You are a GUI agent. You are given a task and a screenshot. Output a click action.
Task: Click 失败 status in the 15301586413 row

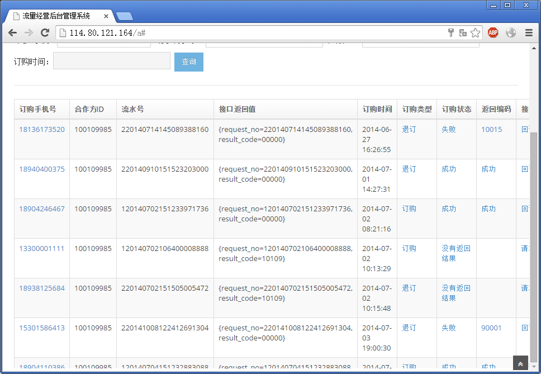coord(449,328)
